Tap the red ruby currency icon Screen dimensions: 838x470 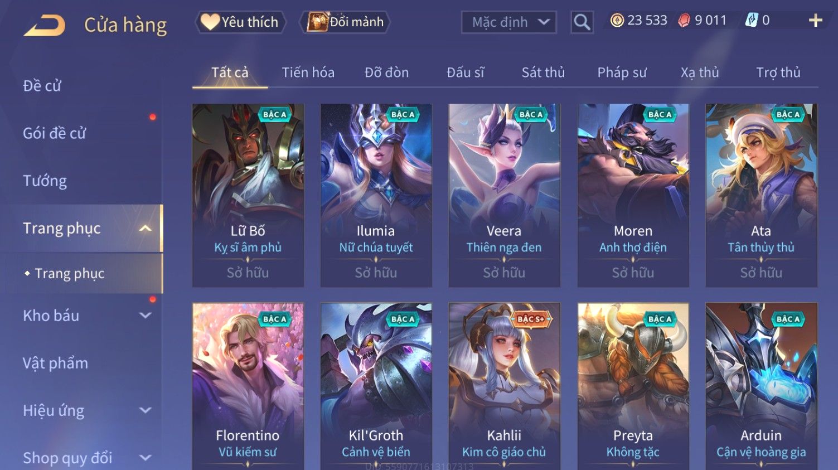point(684,21)
